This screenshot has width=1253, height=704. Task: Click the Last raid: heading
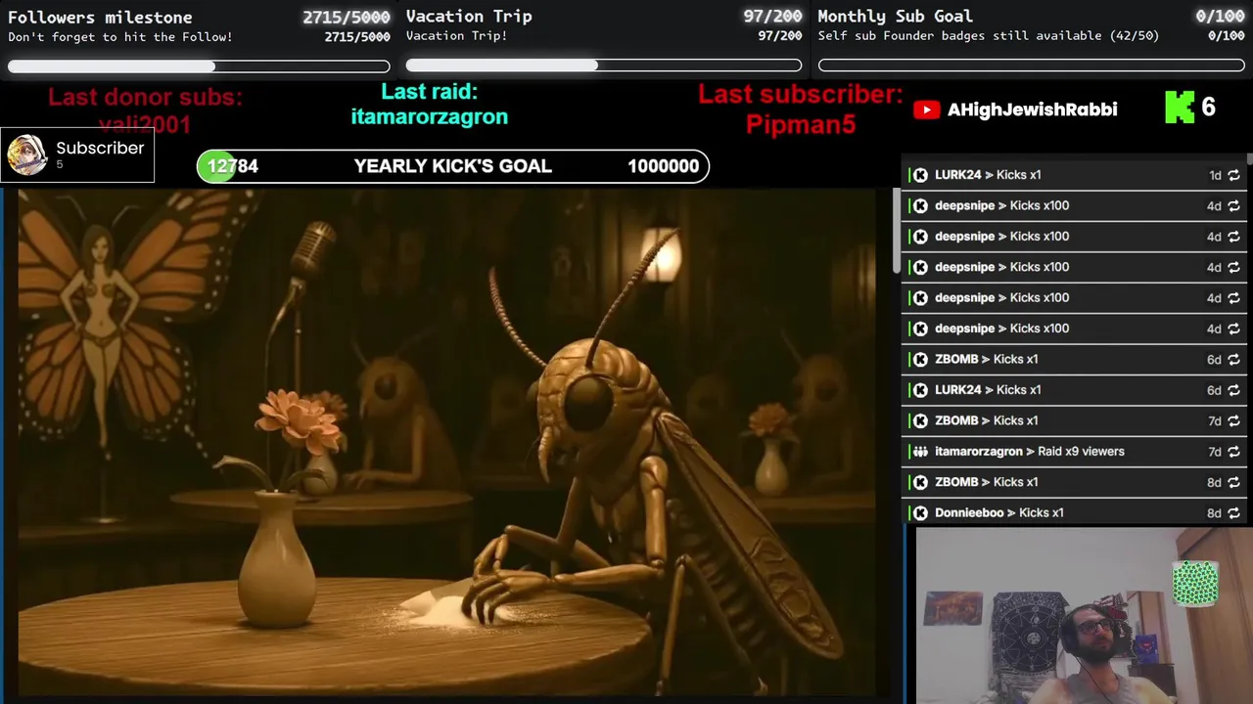429,92
